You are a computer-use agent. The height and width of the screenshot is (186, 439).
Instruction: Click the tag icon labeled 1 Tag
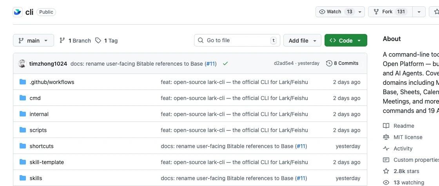[98, 41]
